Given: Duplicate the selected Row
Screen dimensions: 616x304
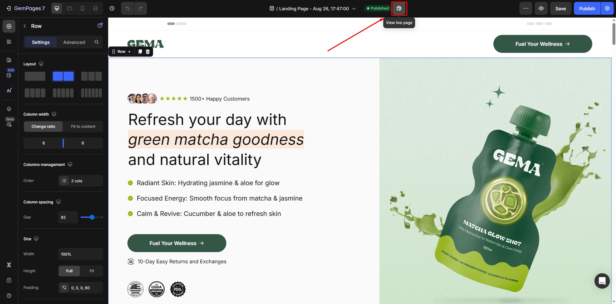Looking at the screenshot, I should [140, 52].
